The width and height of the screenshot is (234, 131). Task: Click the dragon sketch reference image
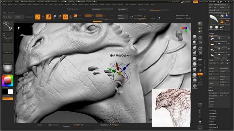pos(171,108)
